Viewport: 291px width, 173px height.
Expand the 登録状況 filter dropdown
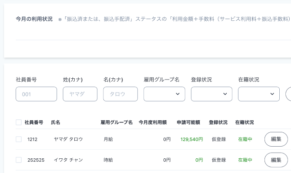212,94
